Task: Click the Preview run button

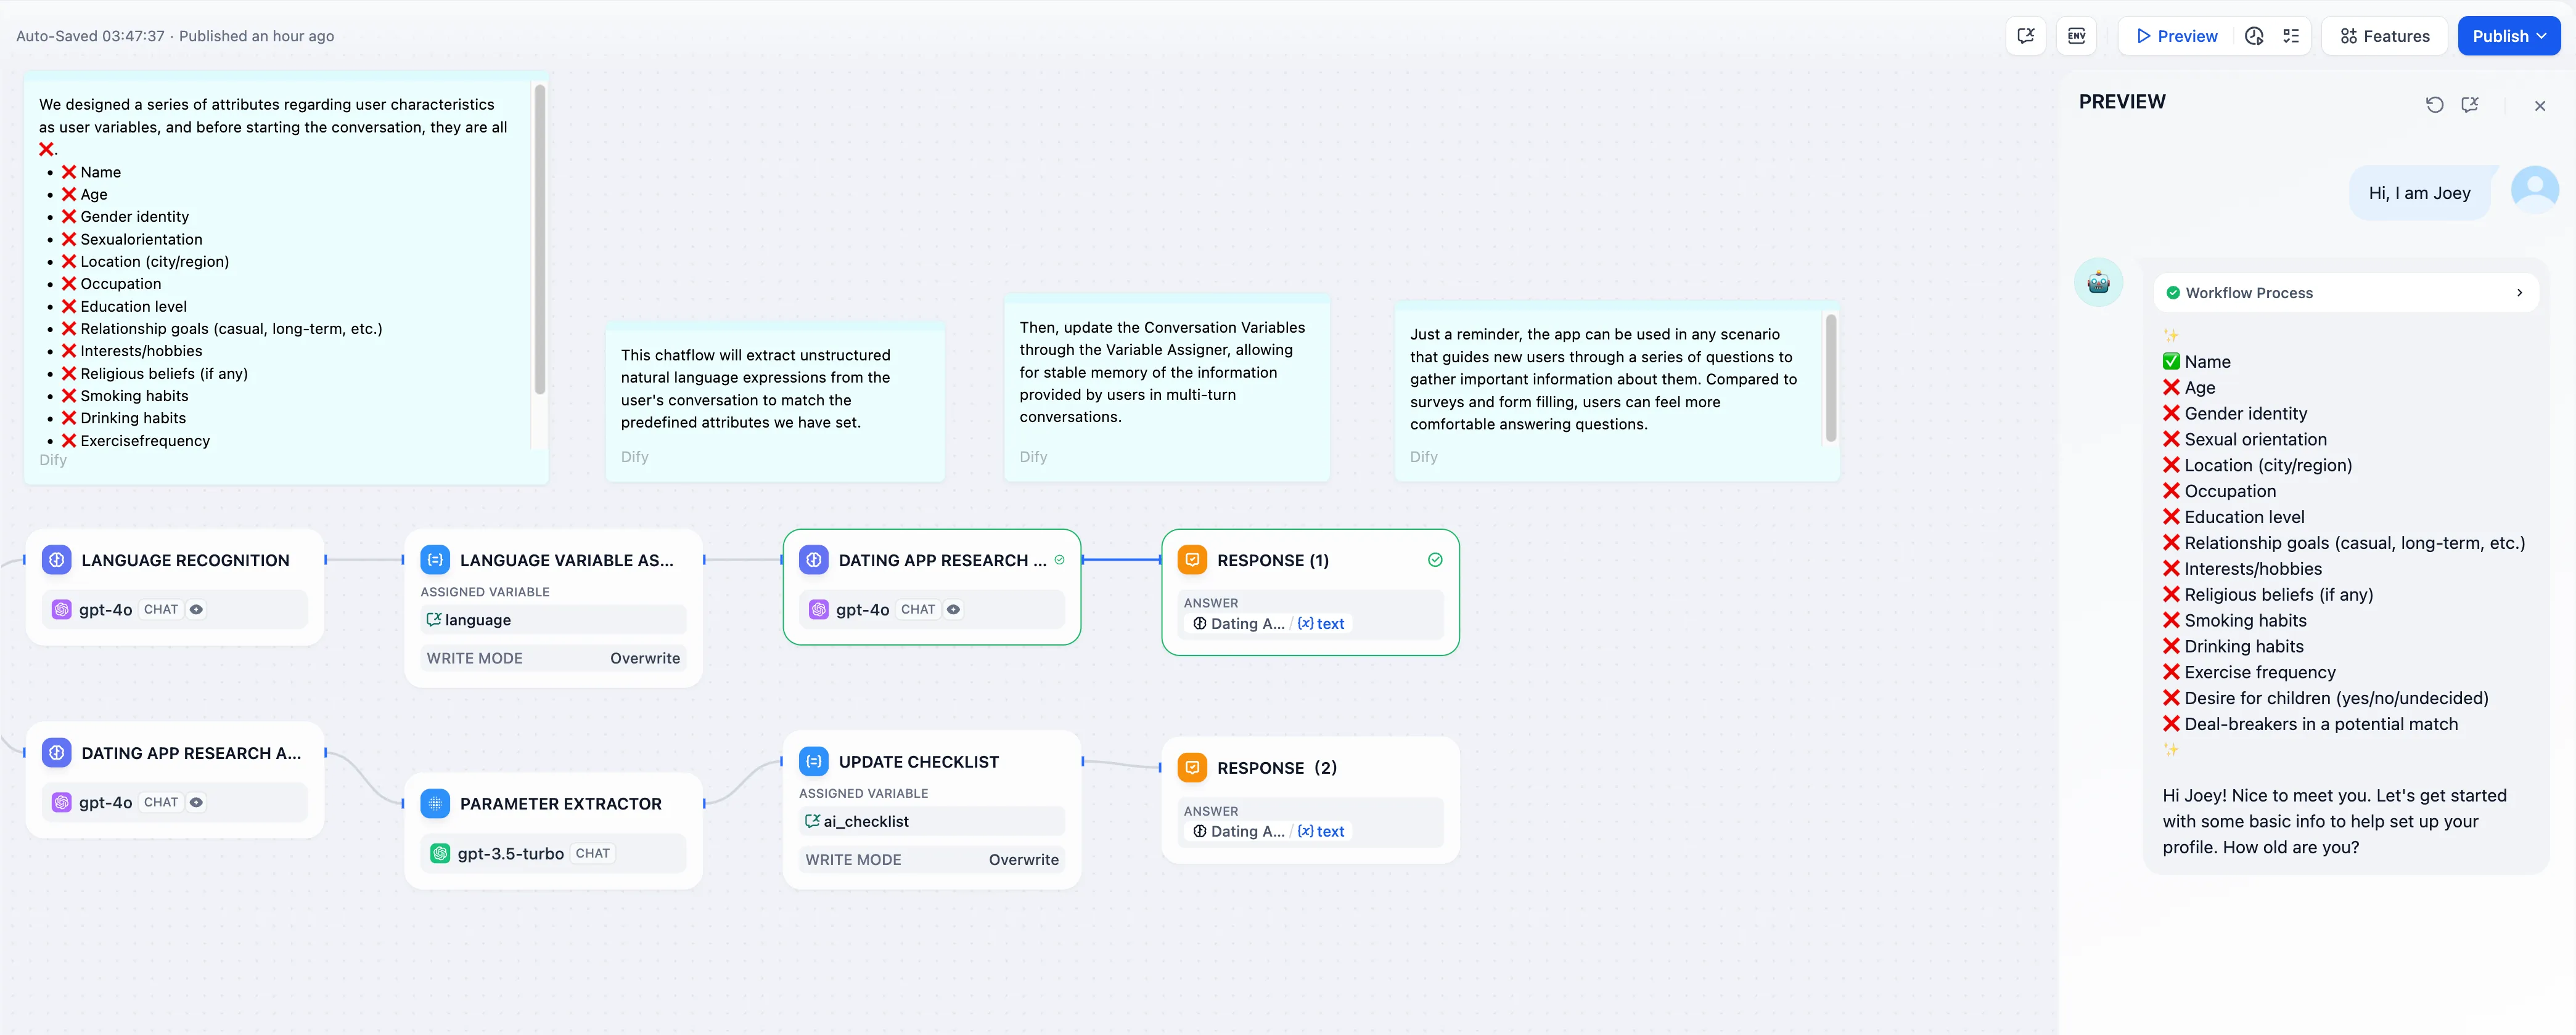Action: (x=2176, y=36)
